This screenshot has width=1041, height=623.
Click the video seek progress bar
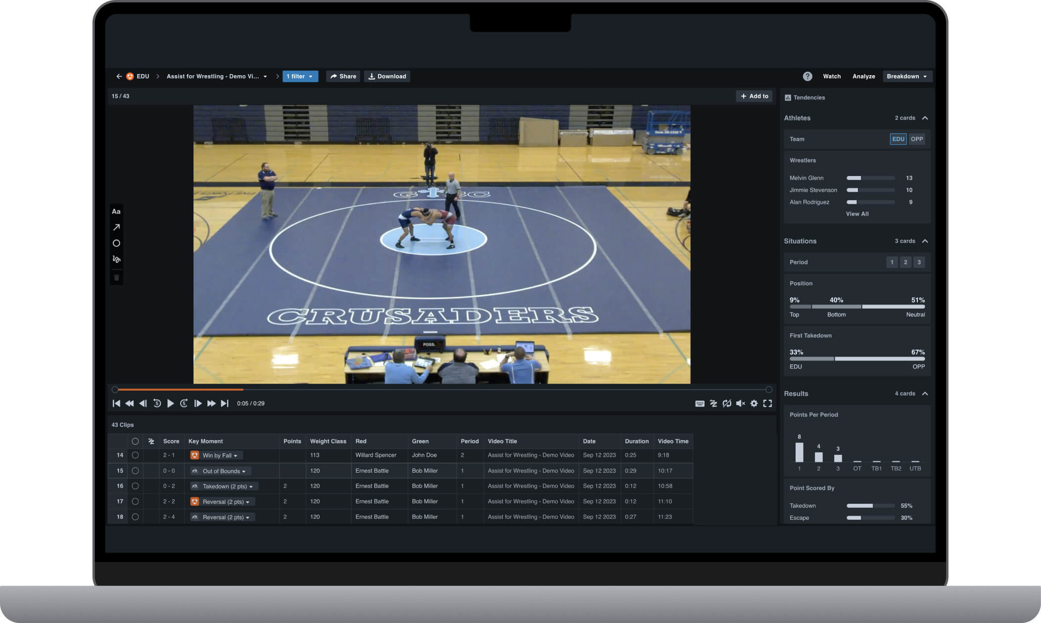441,389
